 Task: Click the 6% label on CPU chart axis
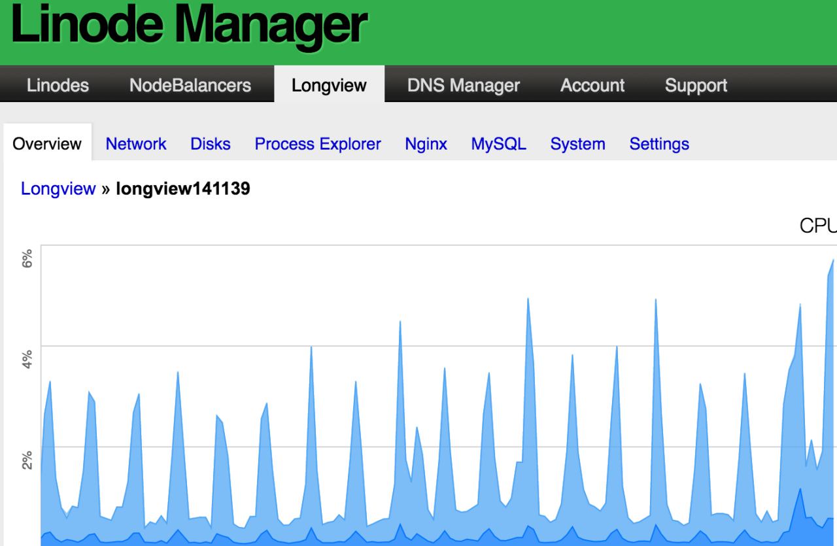(x=27, y=261)
